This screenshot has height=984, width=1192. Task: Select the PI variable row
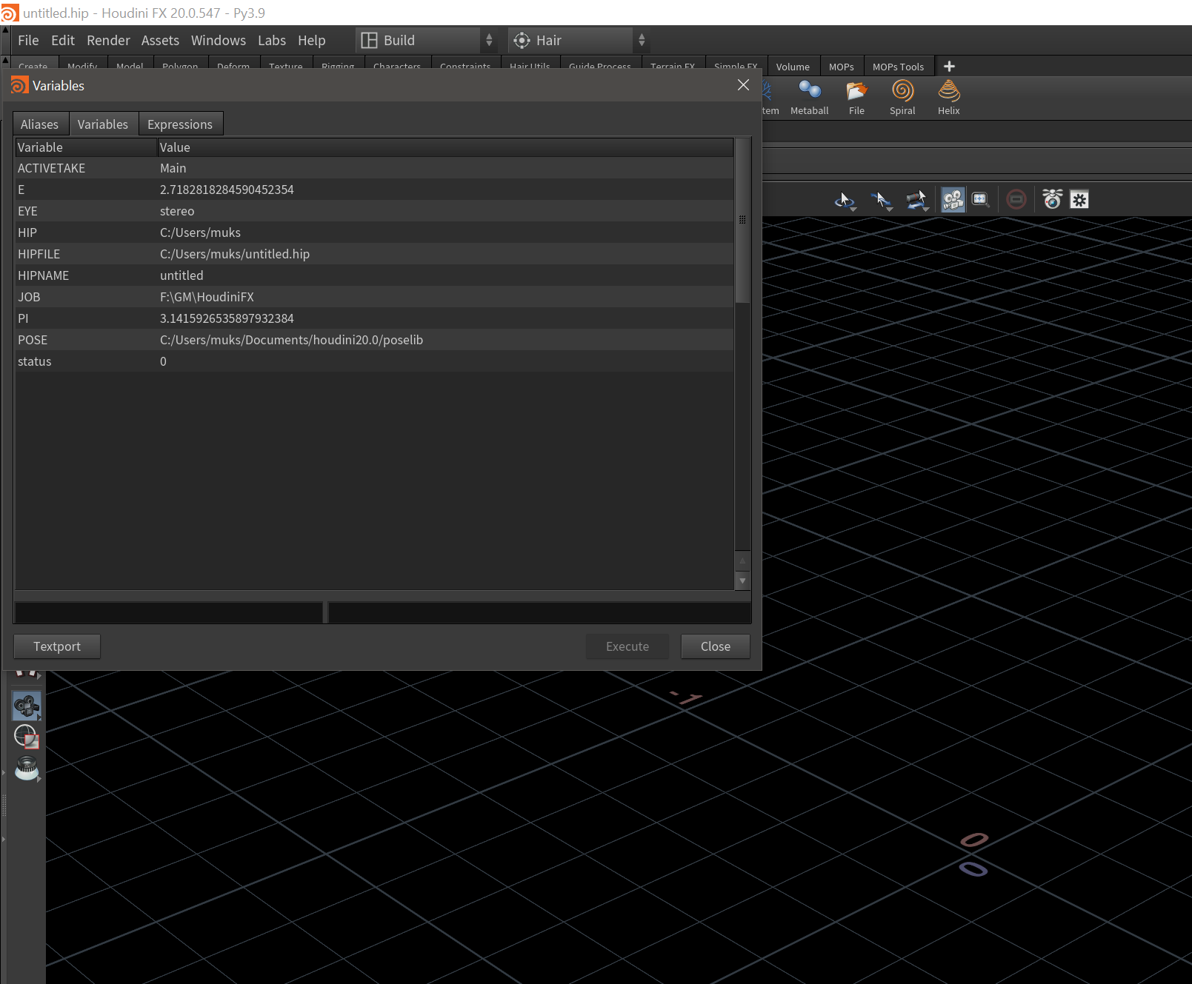tap(374, 318)
